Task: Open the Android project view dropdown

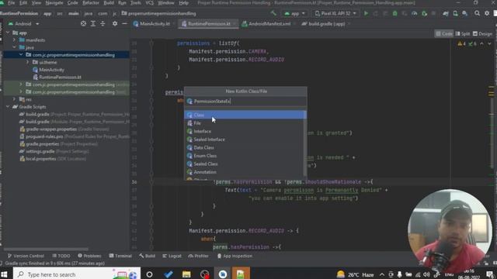Action: (24, 24)
